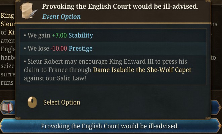Click right end of the upper blue option bar

coord(216,108)
